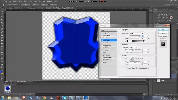
Task: Add a Curves adjustment
Action: [164, 14]
